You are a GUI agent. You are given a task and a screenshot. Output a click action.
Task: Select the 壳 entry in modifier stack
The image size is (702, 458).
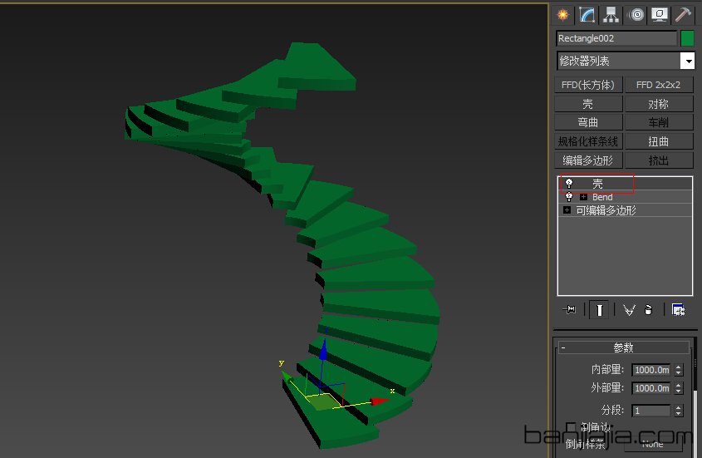coord(625,184)
